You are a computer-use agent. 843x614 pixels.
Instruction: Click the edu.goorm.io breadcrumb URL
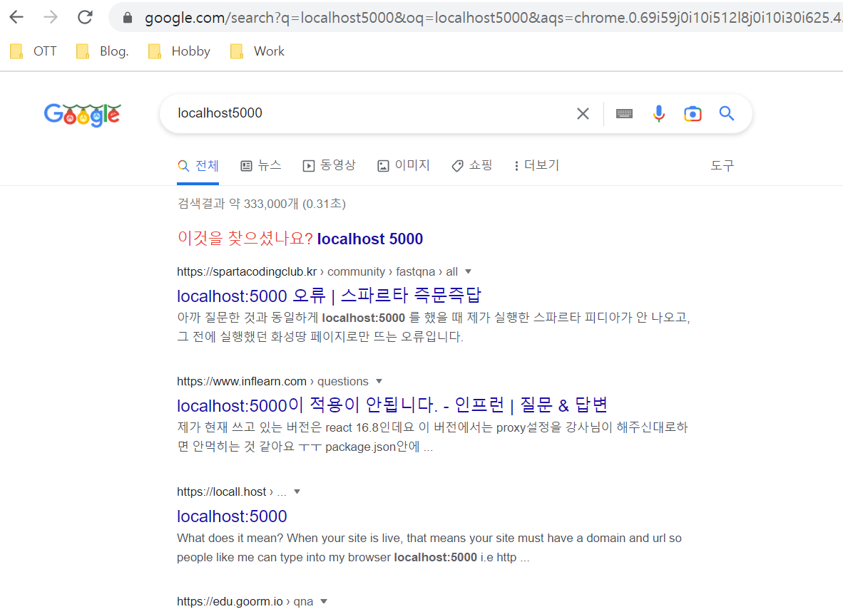245,602
